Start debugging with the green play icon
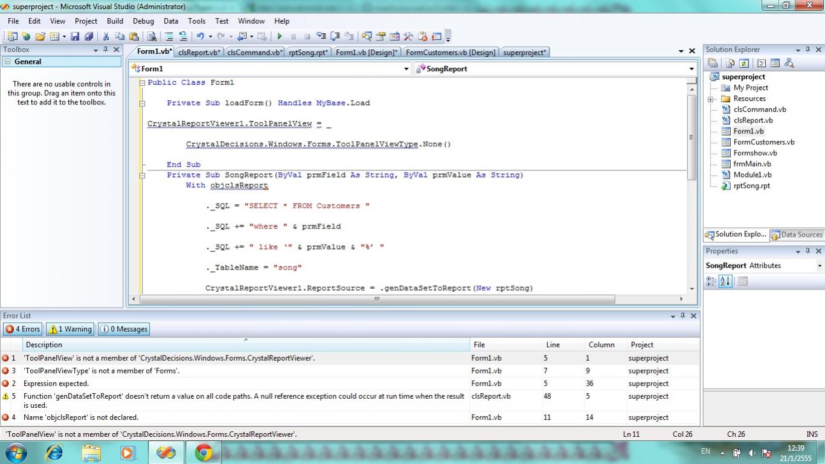The height and width of the screenshot is (464, 825). point(279,36)
